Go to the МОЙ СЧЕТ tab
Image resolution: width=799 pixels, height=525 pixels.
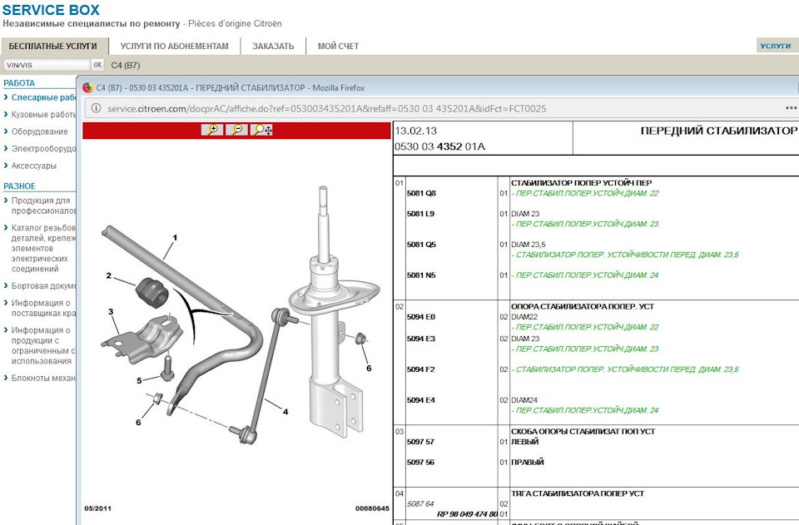coord(339,47)
